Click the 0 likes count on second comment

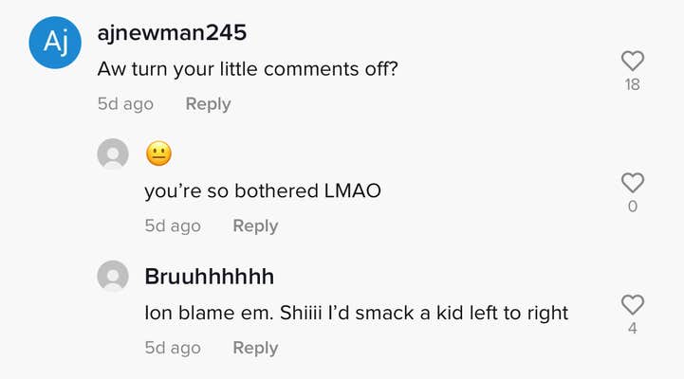click(633, 207)
